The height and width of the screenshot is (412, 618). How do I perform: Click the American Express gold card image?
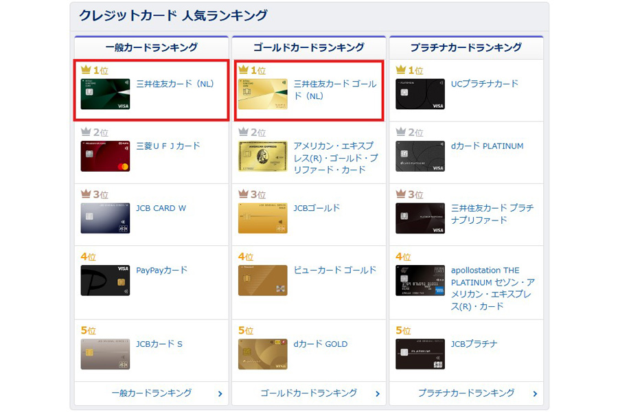coord(263,156)
